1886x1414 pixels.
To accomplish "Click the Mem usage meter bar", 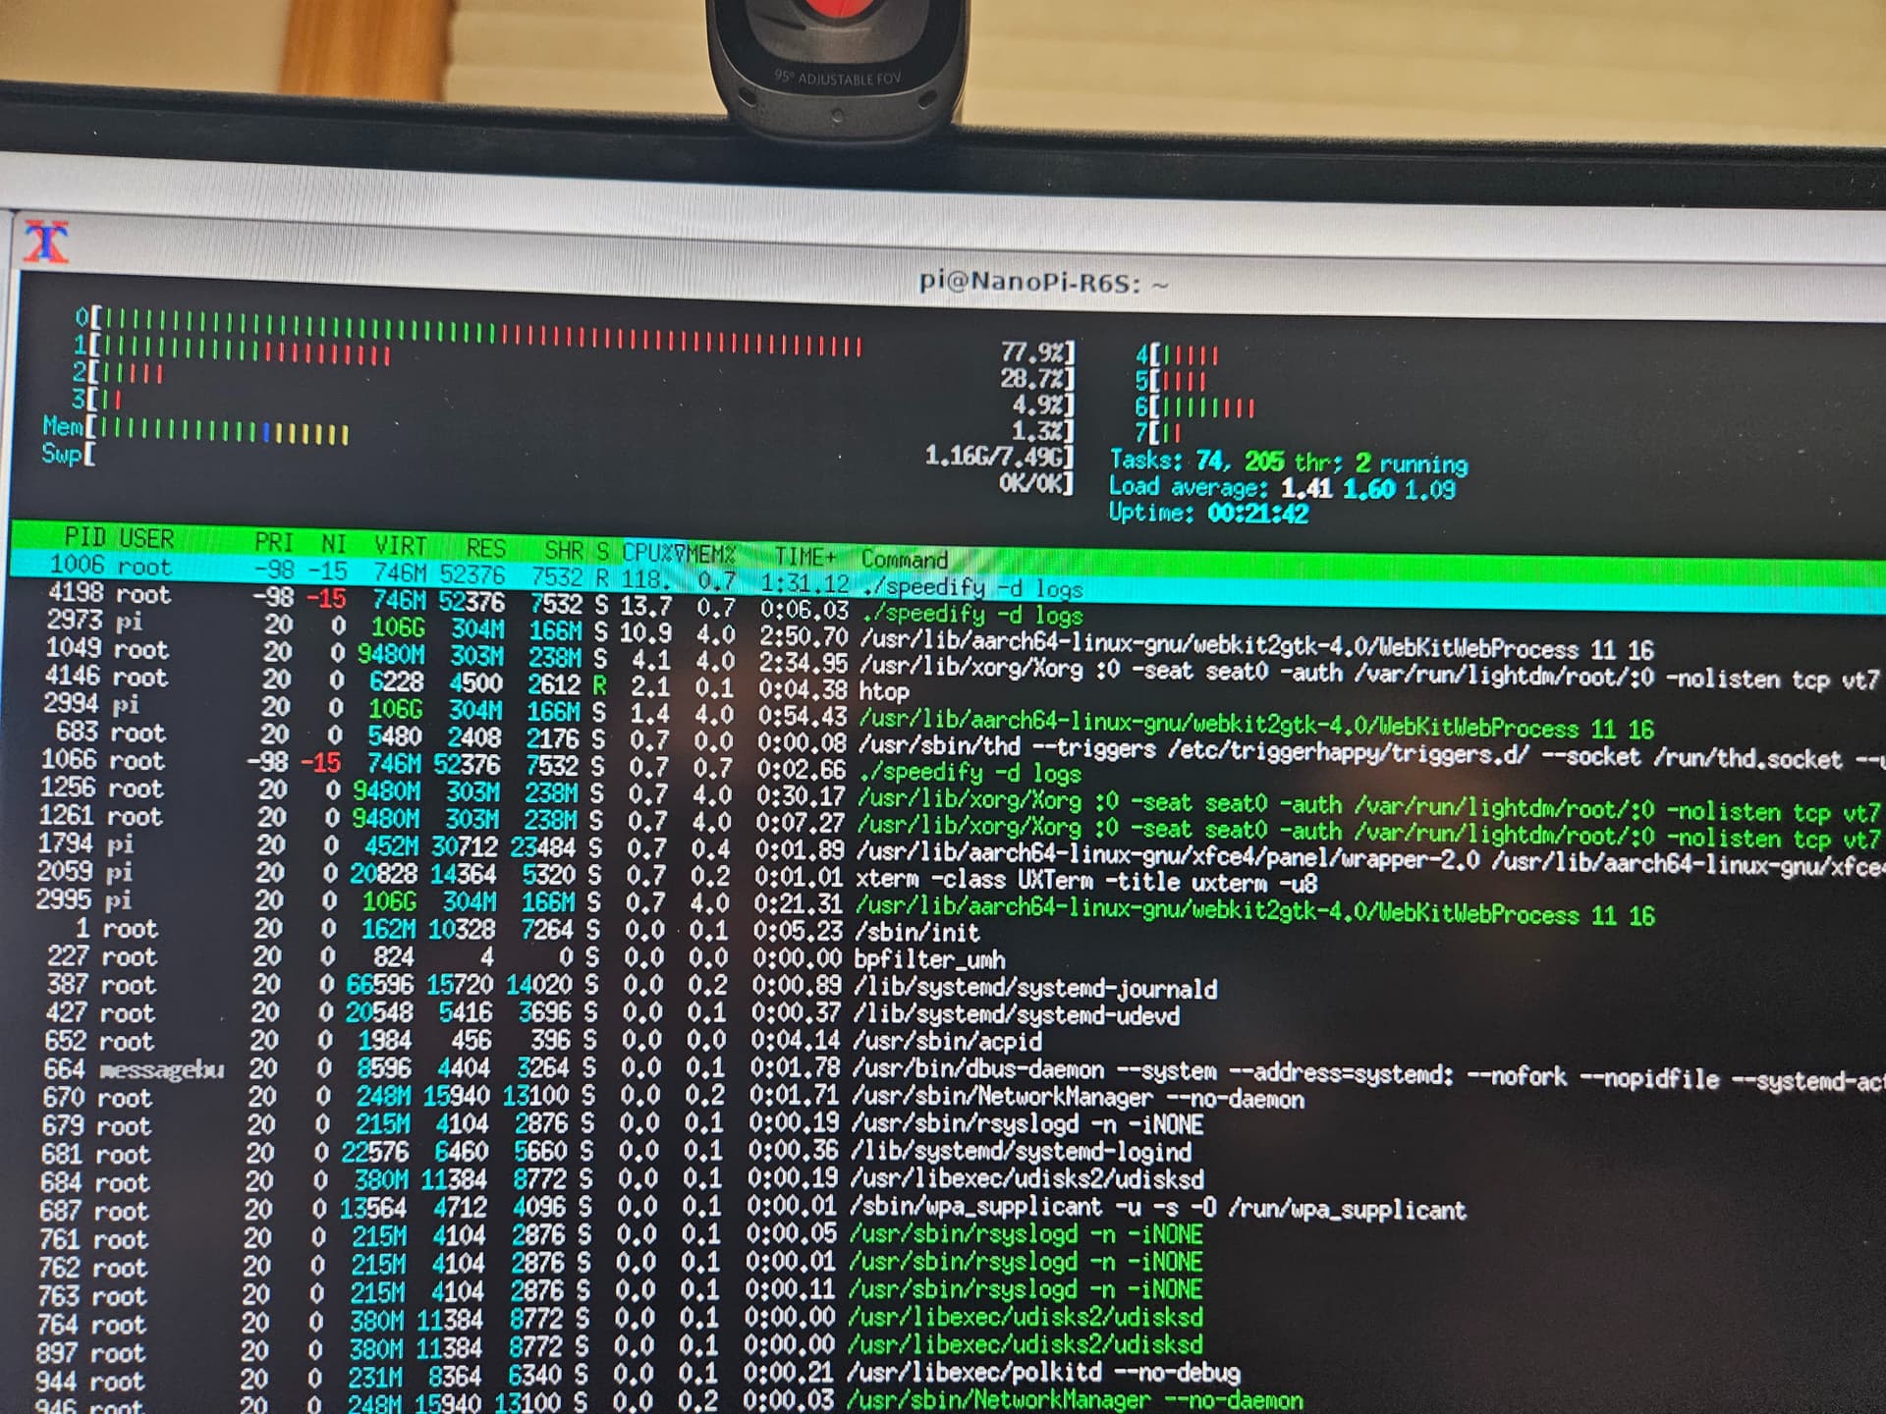I will tap(558, 440).
